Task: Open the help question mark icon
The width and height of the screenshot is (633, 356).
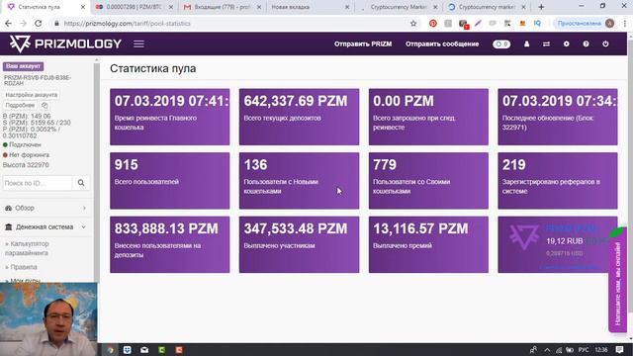Action: pyautogui.click(x=586, y=44)
